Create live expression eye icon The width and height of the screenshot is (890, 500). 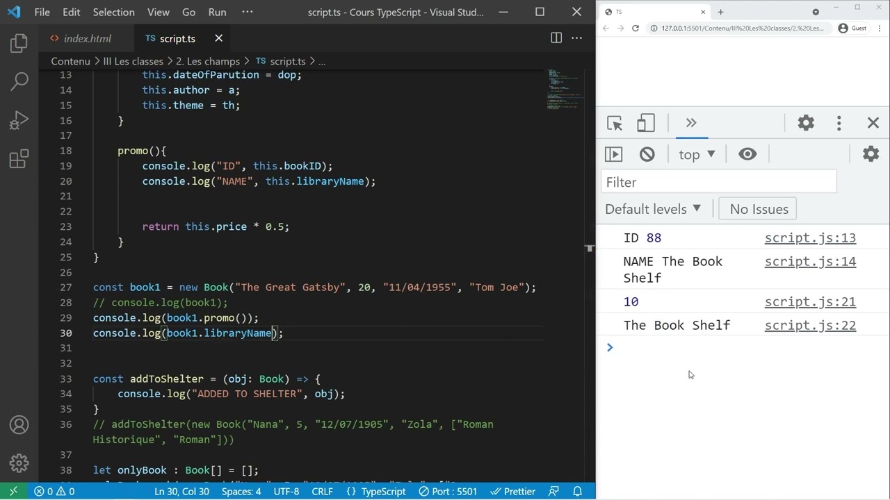[x=747, y=154]
